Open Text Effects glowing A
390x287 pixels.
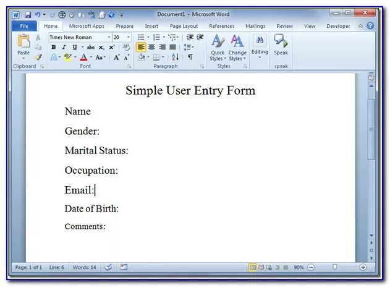pos(54,58)
